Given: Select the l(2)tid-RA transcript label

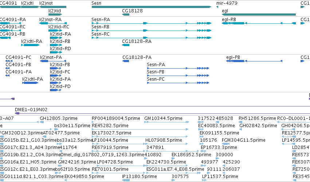Looking at the screenshot, I should (x=60, y=34).
